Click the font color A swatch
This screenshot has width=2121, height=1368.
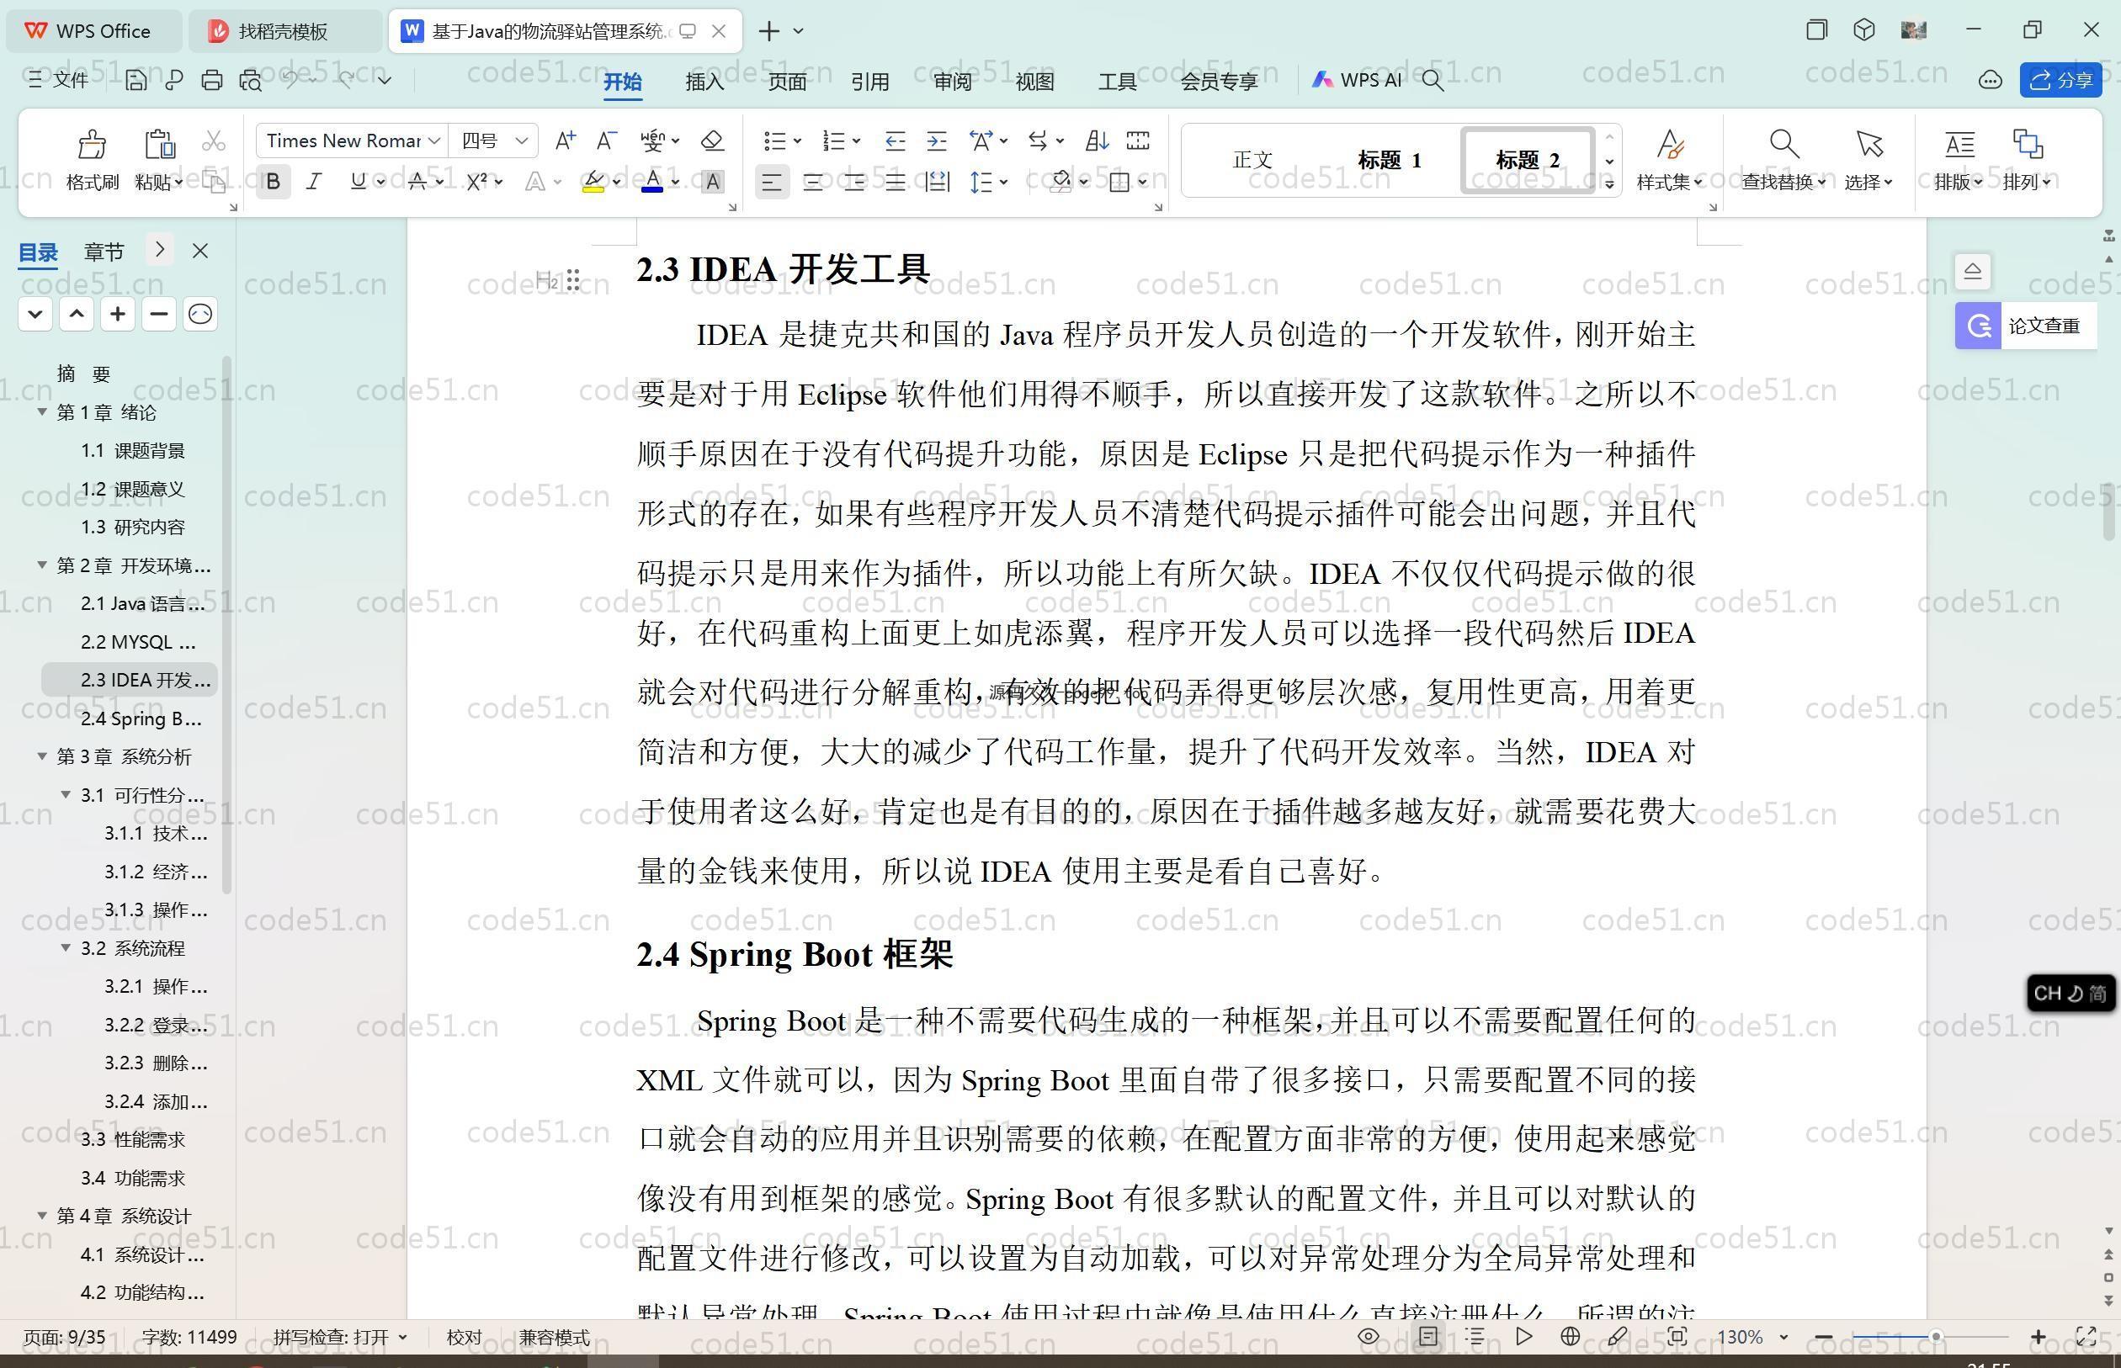pos(653,182)
